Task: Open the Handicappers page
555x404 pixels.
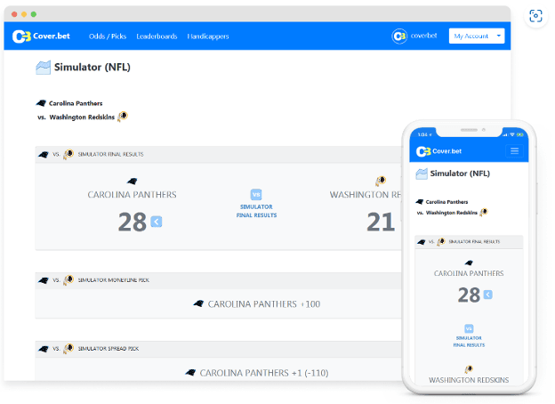Action: [x=208, y=36]
